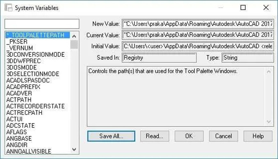Click the description box scroll down arrow
The height and width of the screenshot is (159, 278).
point(269,121)
